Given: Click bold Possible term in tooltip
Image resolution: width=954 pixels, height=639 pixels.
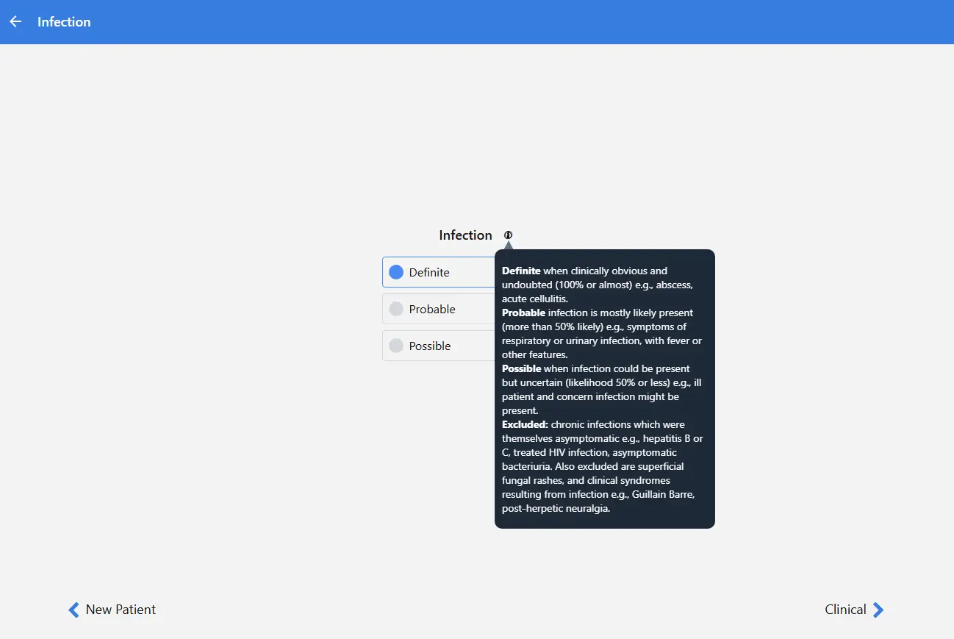Looking at the screenshot, I should click(521, 368).
